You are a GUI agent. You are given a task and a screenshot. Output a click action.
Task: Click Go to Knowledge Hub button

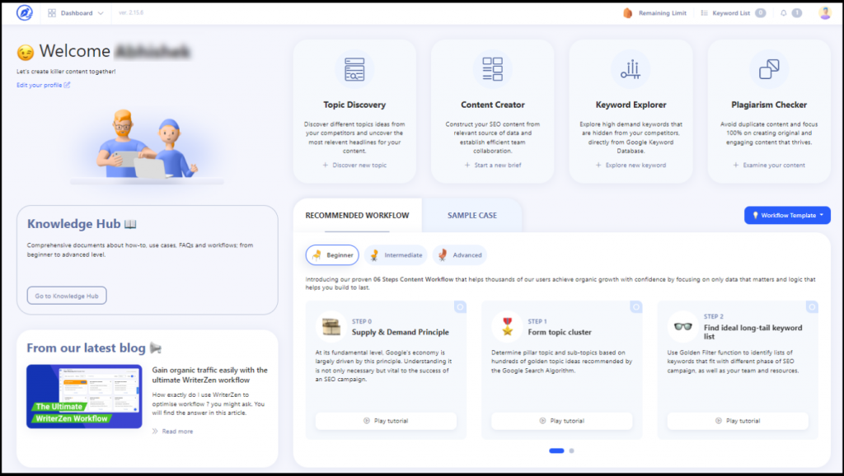click(x=67, y=296)
